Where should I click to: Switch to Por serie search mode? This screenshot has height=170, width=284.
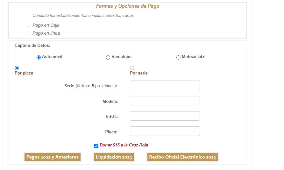pyautogui.click(x=132, y=68)
